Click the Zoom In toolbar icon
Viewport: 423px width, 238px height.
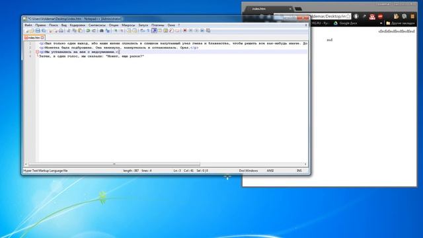click(116, 31)
